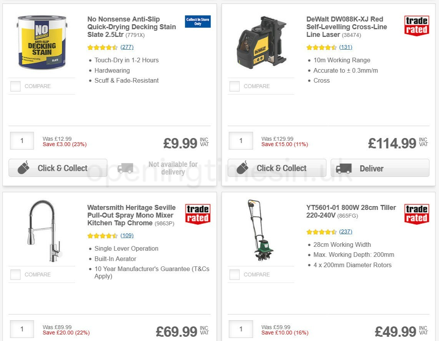Click the greyed truck icon for unavailable delivery
439x341 pixels.
pyautogui.click(x=125, y=168)
